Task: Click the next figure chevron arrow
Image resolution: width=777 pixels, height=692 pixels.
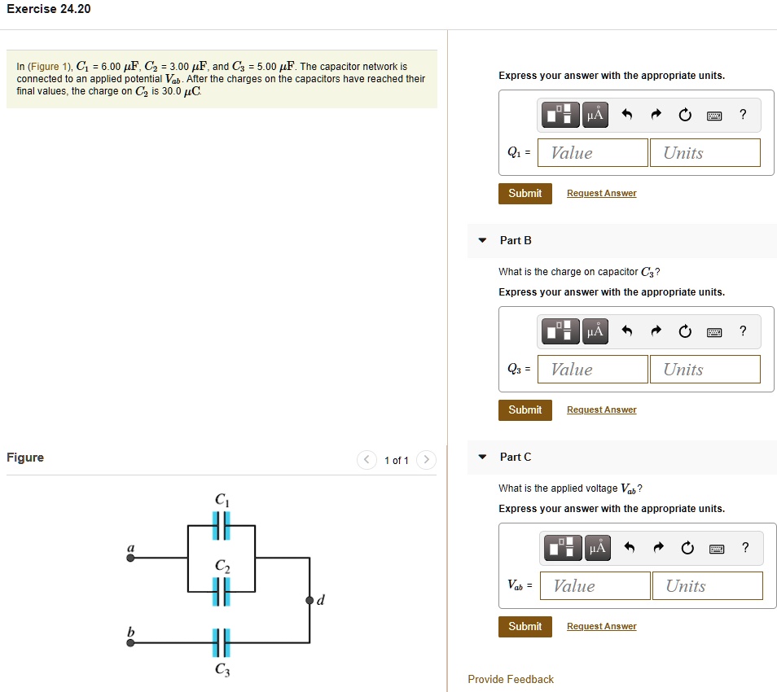Action: (x=426, y=459)
